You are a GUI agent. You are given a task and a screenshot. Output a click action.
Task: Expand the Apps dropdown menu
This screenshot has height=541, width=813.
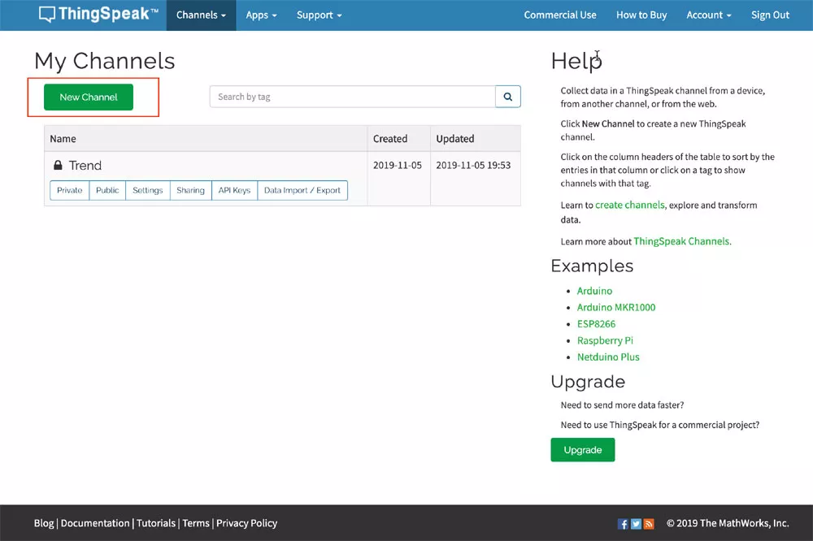(x=261, y=15)
